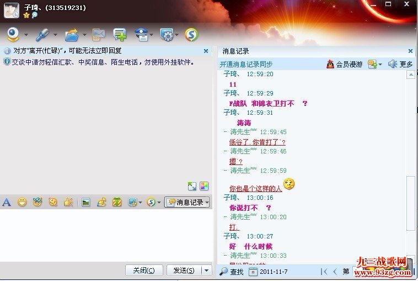Click the send file folder icon

pos(72,35)
